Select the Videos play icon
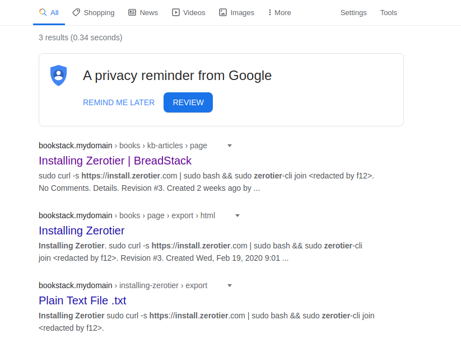This screenshot has height=362, width=461. (x=175, y=12)
